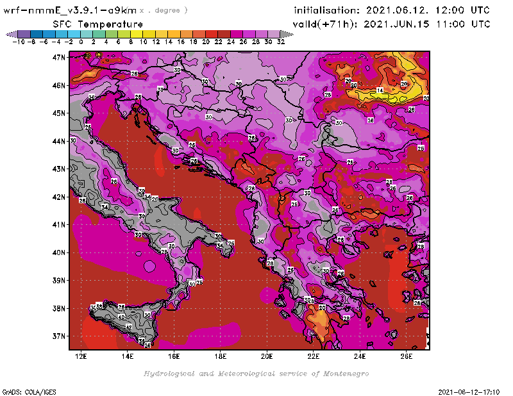Click the '40' contour label over Sicily
Screen dimensions: 513x396
pos(121,317)
